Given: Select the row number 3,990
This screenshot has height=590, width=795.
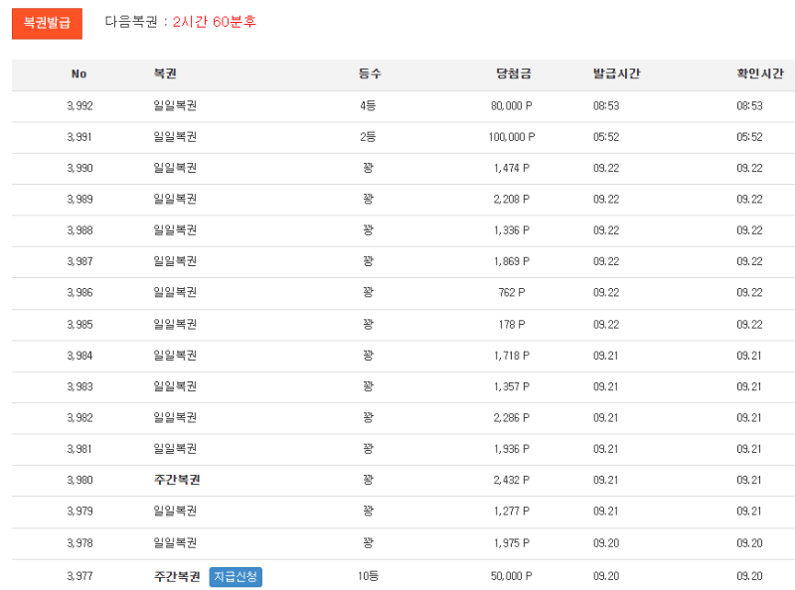Looking at the screenshot, I should (x=80, y=168).
